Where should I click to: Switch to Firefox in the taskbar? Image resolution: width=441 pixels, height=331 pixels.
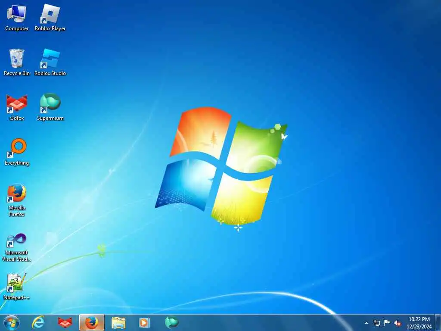pos(92,322)
